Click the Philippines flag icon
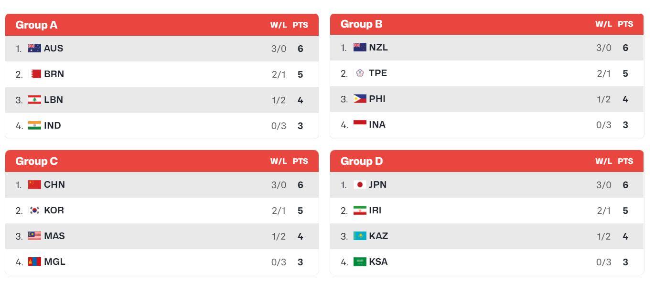This screenshot has width=655, height=292. 360,99
